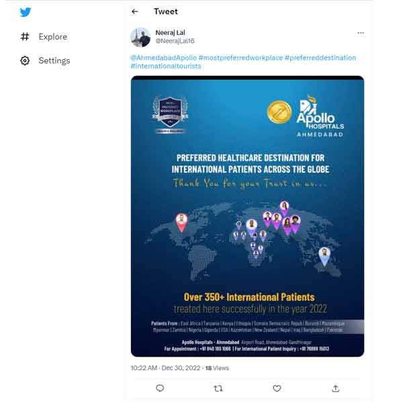The height and width of the screenshot is (403, 403).
Task: Open #mostpreferredworkplace hashtag link
Action: (x=240, y=58)
